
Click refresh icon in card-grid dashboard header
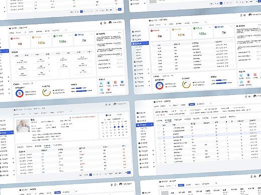tap(101, 23)
